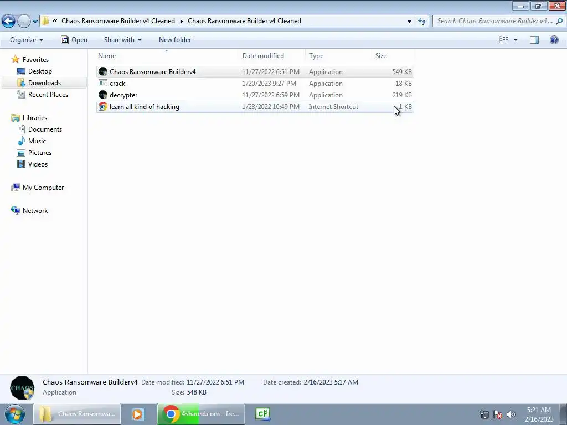Open the Share with menu
Image resolution: width=567 pixels, height=425 pixels.
122,40
